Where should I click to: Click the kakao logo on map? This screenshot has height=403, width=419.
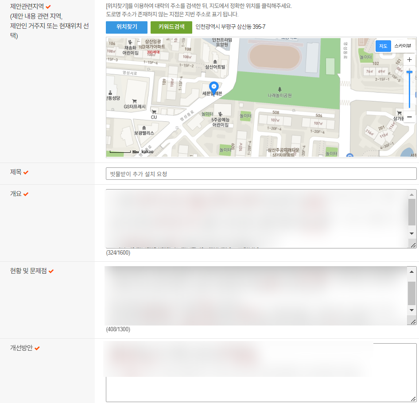tap(147, 152)
